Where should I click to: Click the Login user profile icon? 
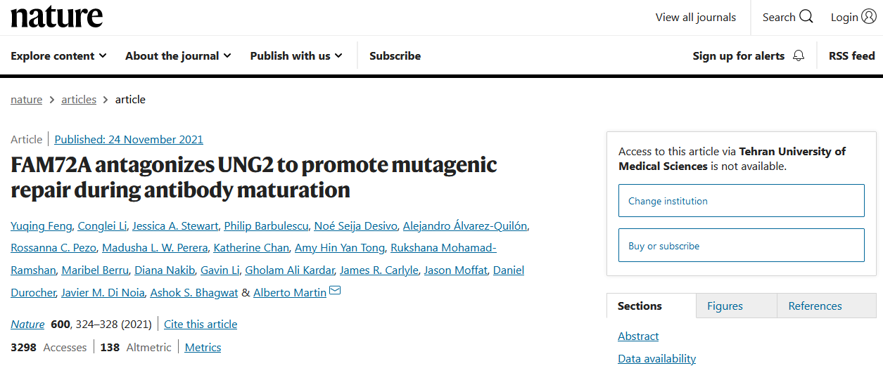click(x=868, y=17)
